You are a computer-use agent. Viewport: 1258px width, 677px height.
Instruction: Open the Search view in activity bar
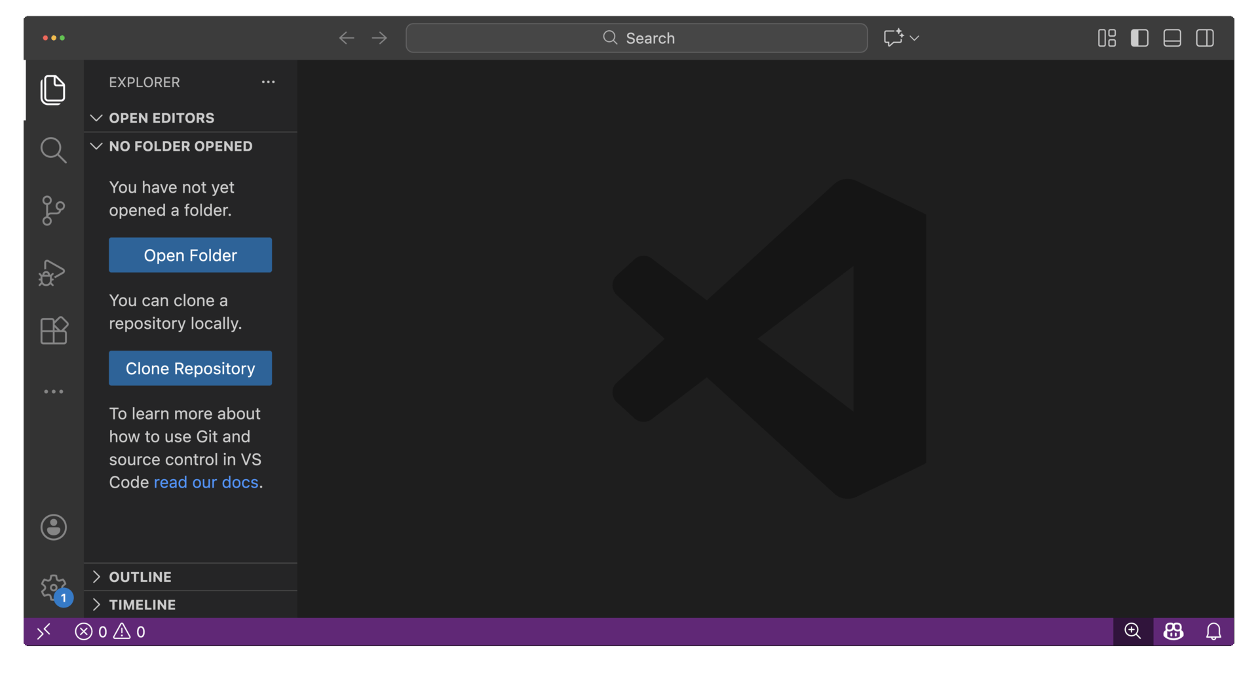point(53,150)
